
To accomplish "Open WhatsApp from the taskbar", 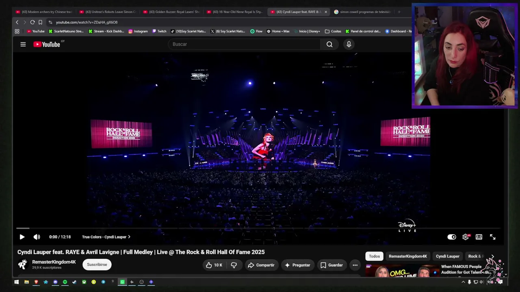I will point(122,282).
